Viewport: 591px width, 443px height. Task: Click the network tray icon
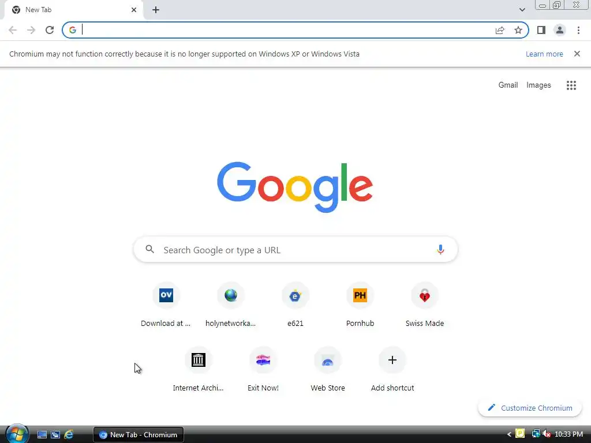(x=535, y=434)
